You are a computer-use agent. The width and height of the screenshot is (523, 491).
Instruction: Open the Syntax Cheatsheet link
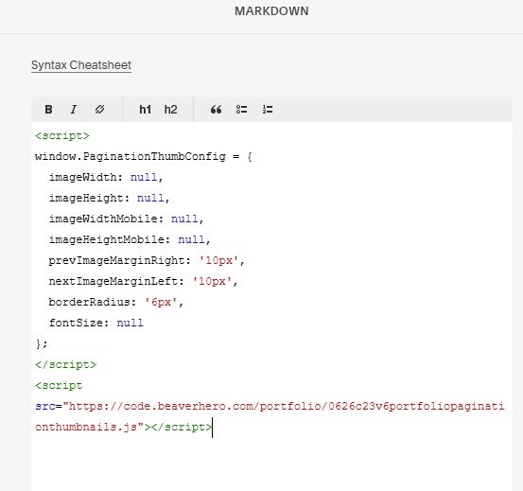coord(81,65)
